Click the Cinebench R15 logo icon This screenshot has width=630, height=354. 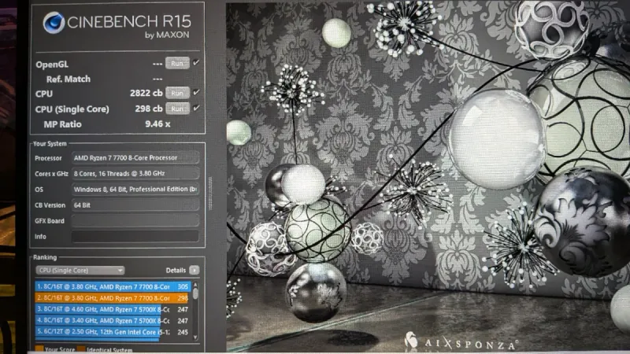(54, 23)
